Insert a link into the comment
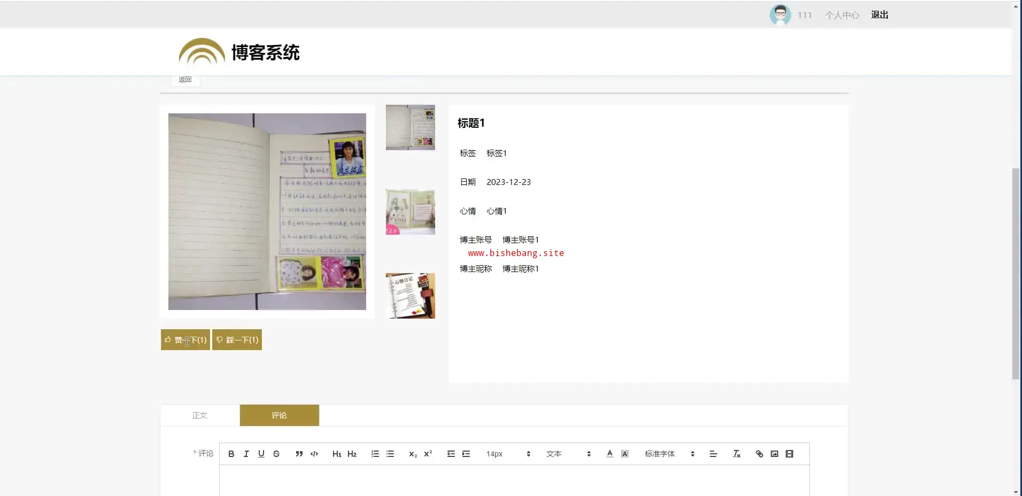The image size is (1022, 496). [x=759, y=454]
